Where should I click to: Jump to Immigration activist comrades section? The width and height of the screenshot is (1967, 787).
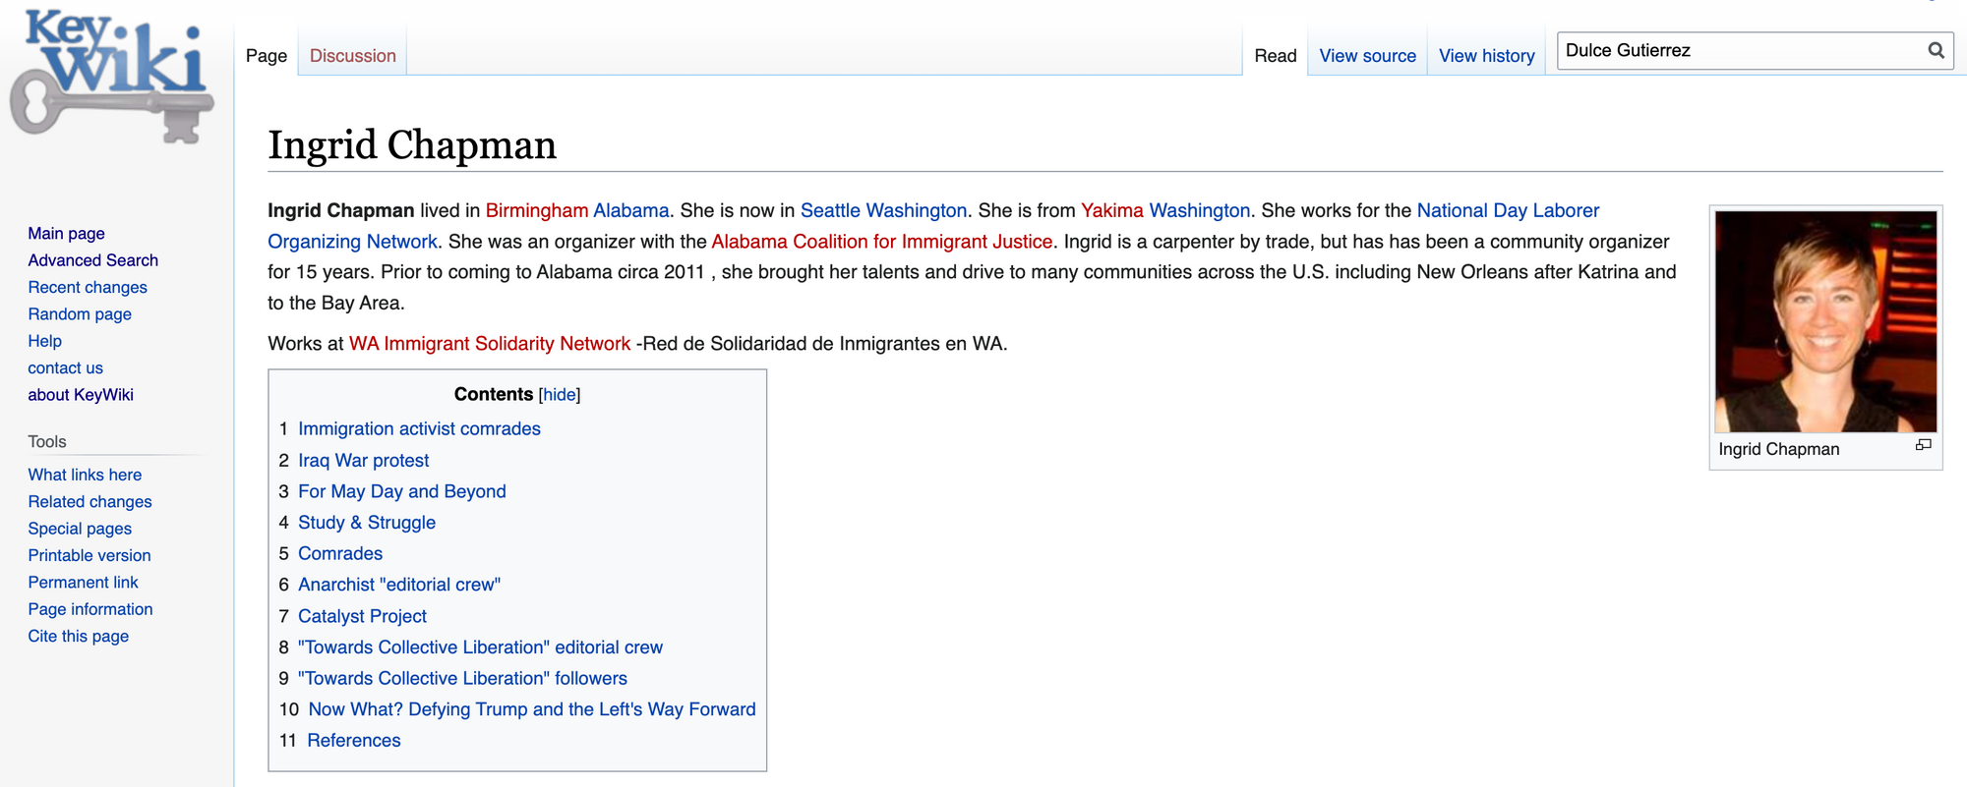[x=419, y=429]
